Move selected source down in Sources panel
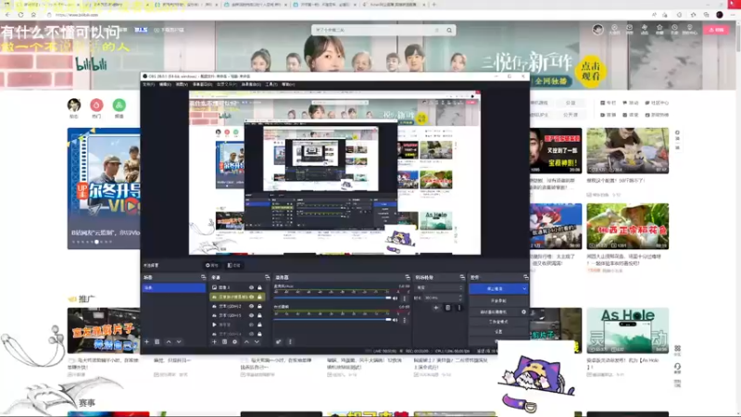This screenshot has width=741, height=417. [257, 341]
